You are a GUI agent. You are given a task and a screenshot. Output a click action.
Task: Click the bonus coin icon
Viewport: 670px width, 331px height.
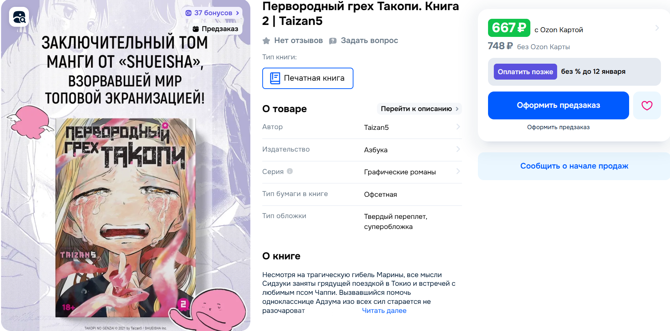pos(188,13)
